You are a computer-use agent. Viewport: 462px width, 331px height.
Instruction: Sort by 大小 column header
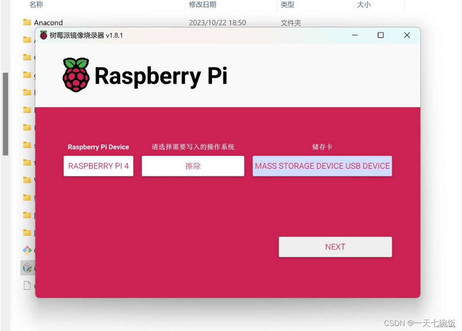click(364, 5)
